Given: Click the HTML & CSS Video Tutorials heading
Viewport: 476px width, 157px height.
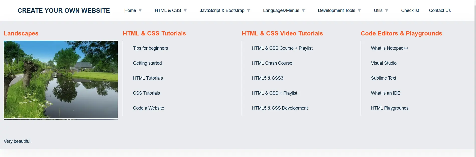Looking at the screenshot, I should pos(282,33).
